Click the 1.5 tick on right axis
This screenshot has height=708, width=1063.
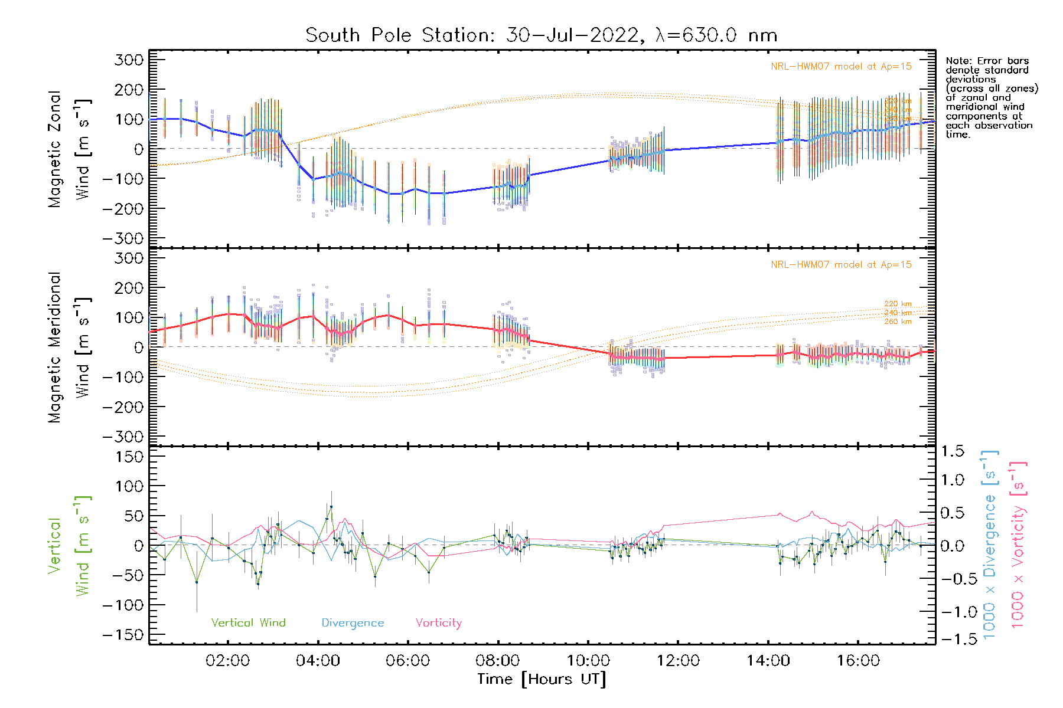click(x=953, y=451)
